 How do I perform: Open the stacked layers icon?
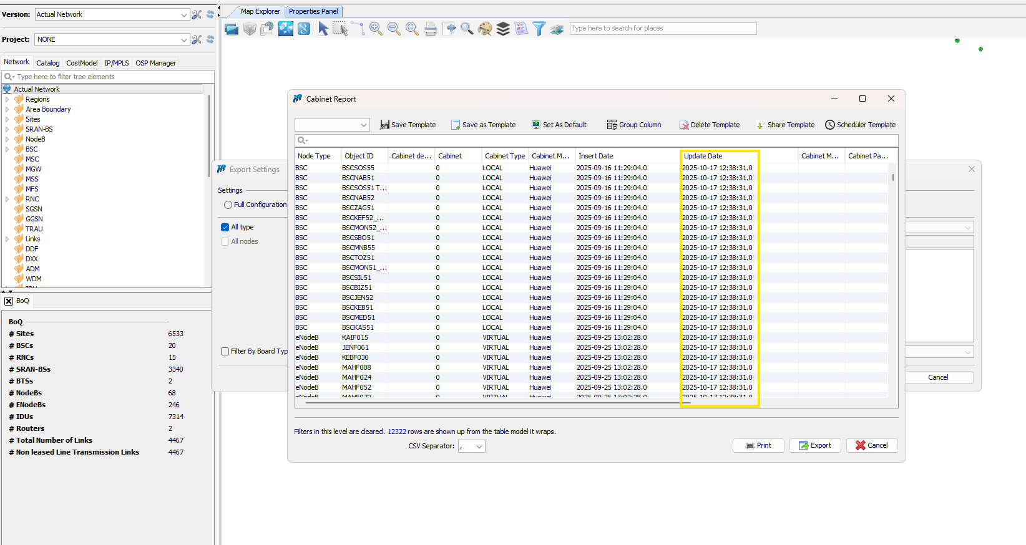coord(503,29)
